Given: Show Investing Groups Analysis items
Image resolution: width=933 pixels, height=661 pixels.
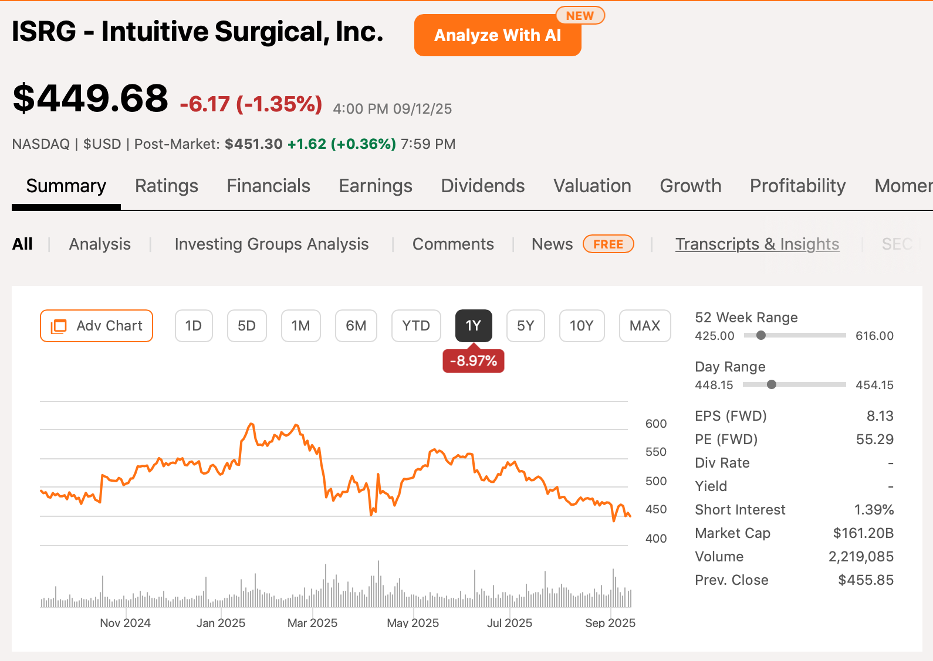Looking at the screenshot, I should pos(272,244).
